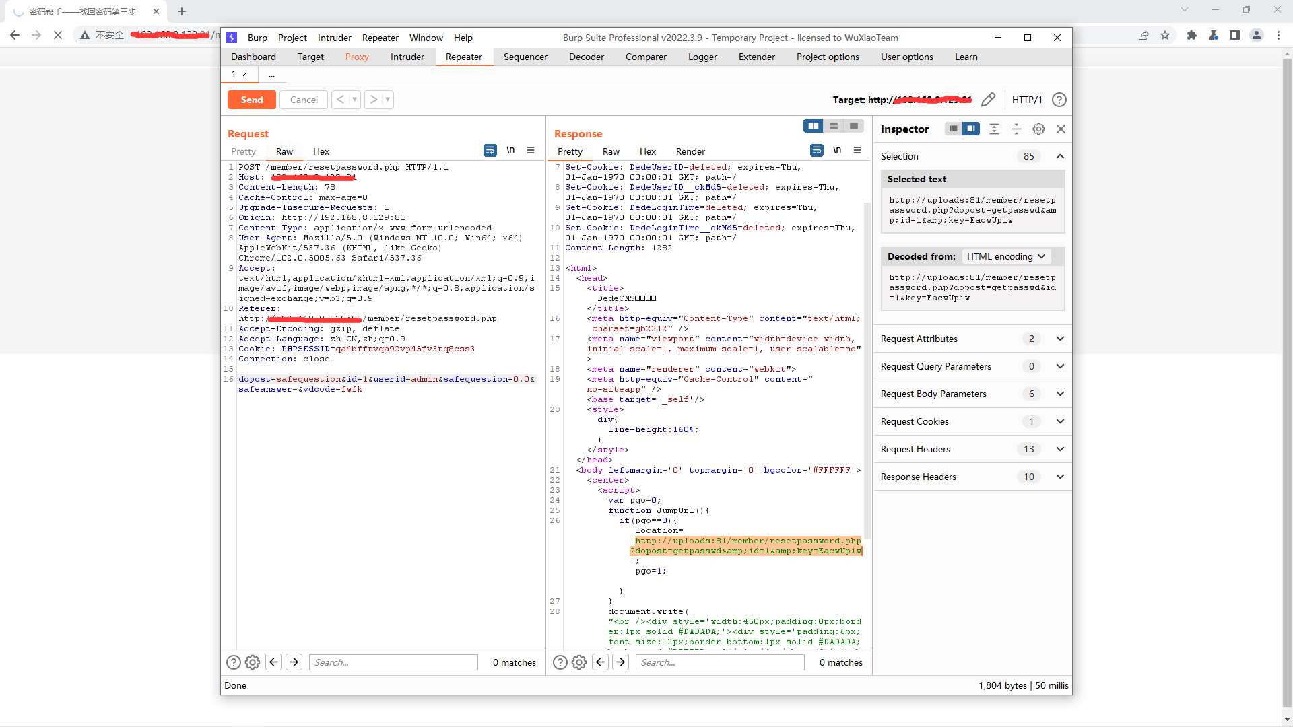1293x727 pixels.
Task: Open the Decoder tab
Action: coord(586,57)
